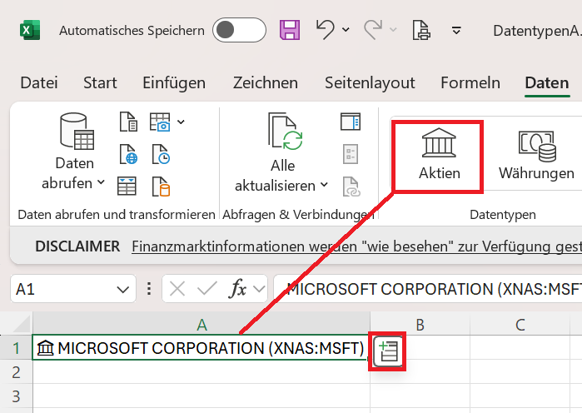Click the Existing Connections icon
582x413 pixels.
tap(161, 186)
